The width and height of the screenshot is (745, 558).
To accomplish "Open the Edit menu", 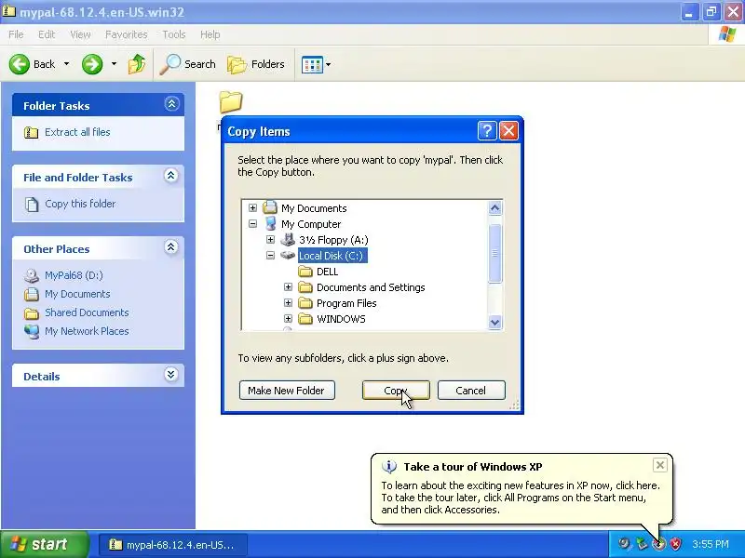I will click(47, 34).
